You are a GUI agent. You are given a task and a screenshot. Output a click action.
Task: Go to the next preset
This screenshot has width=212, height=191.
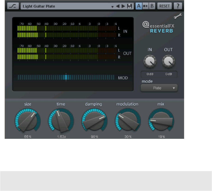tap(123, 6)
